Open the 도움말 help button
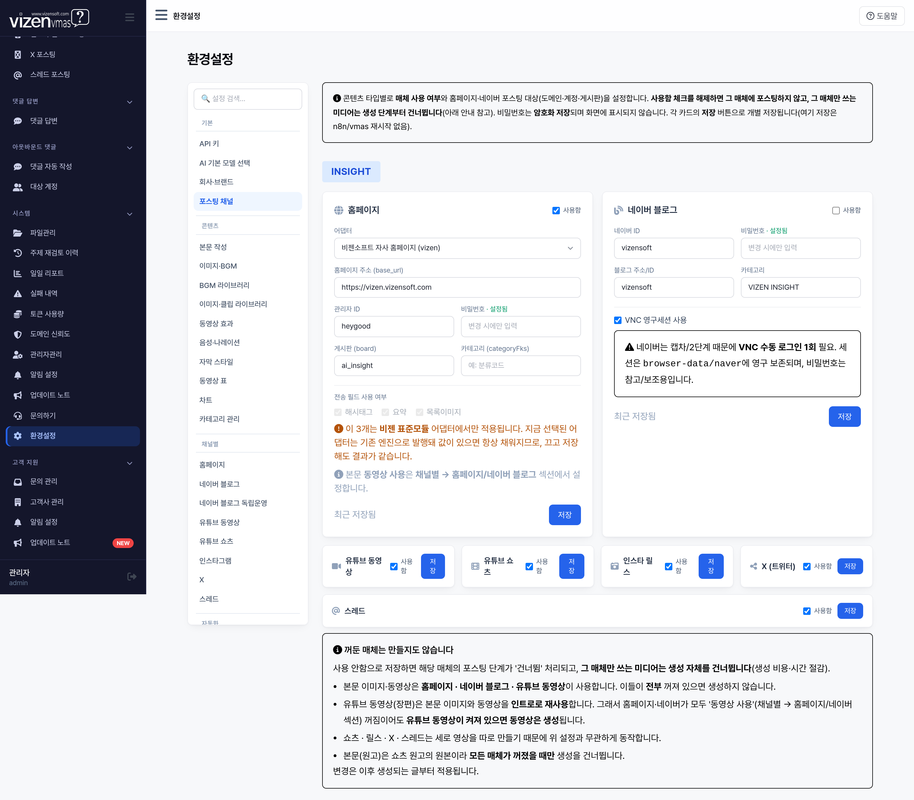Viewport: 914px width, 800px height. 881,16
